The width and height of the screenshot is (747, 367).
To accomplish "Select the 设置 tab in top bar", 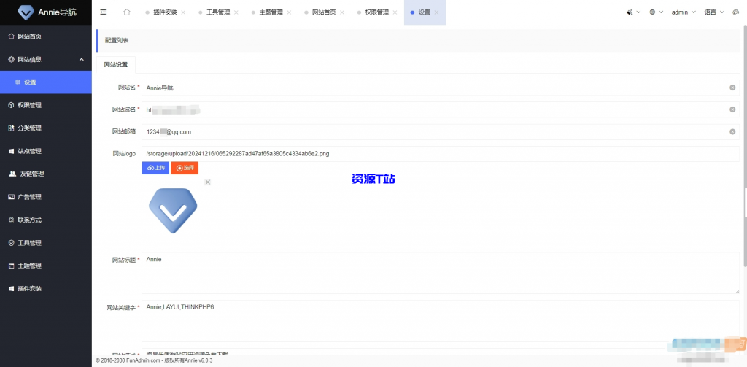I will click(424, 12).
